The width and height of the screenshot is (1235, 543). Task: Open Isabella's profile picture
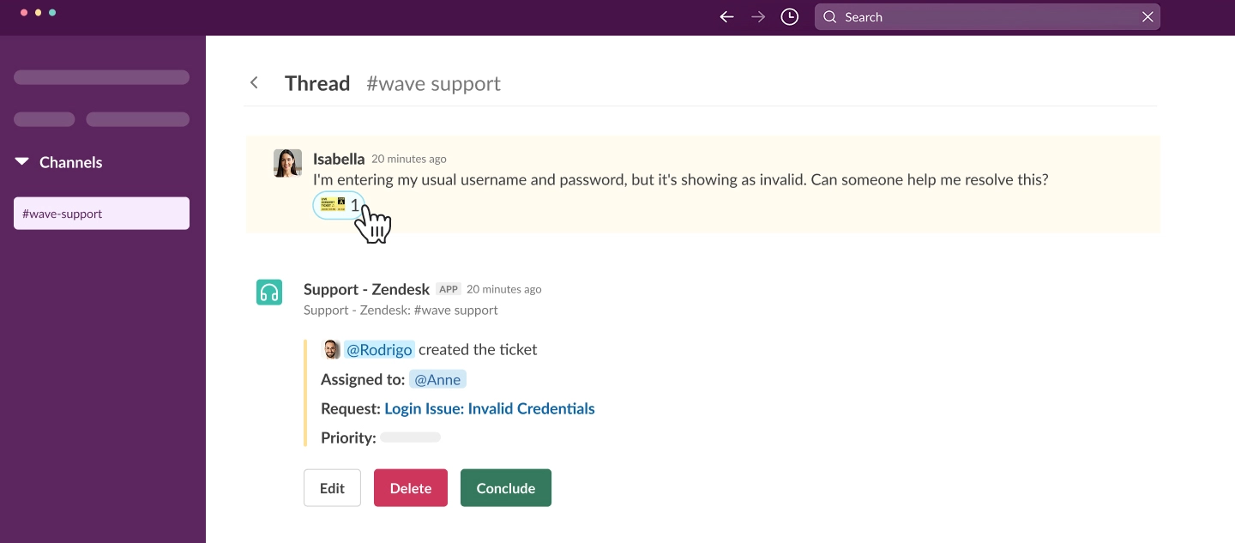coord(287,163)
